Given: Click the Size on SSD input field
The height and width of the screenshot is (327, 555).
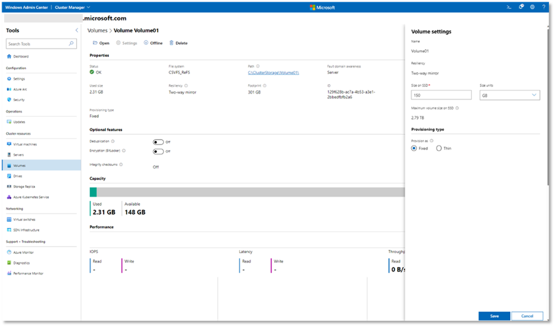Looking at the screenshot, I should tap(441, 95).
